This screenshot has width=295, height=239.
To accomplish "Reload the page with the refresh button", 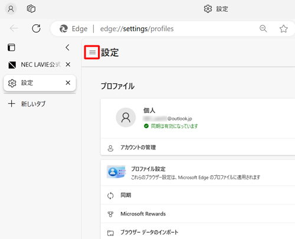I will (36, 28).
